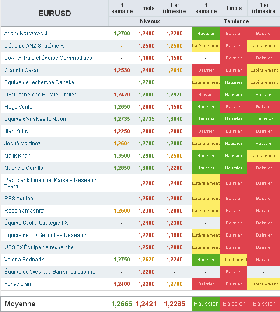
Task: Select Équipe d'analyse ICN.com's 1,3040 quarterly level
Action: coord(175,119)
